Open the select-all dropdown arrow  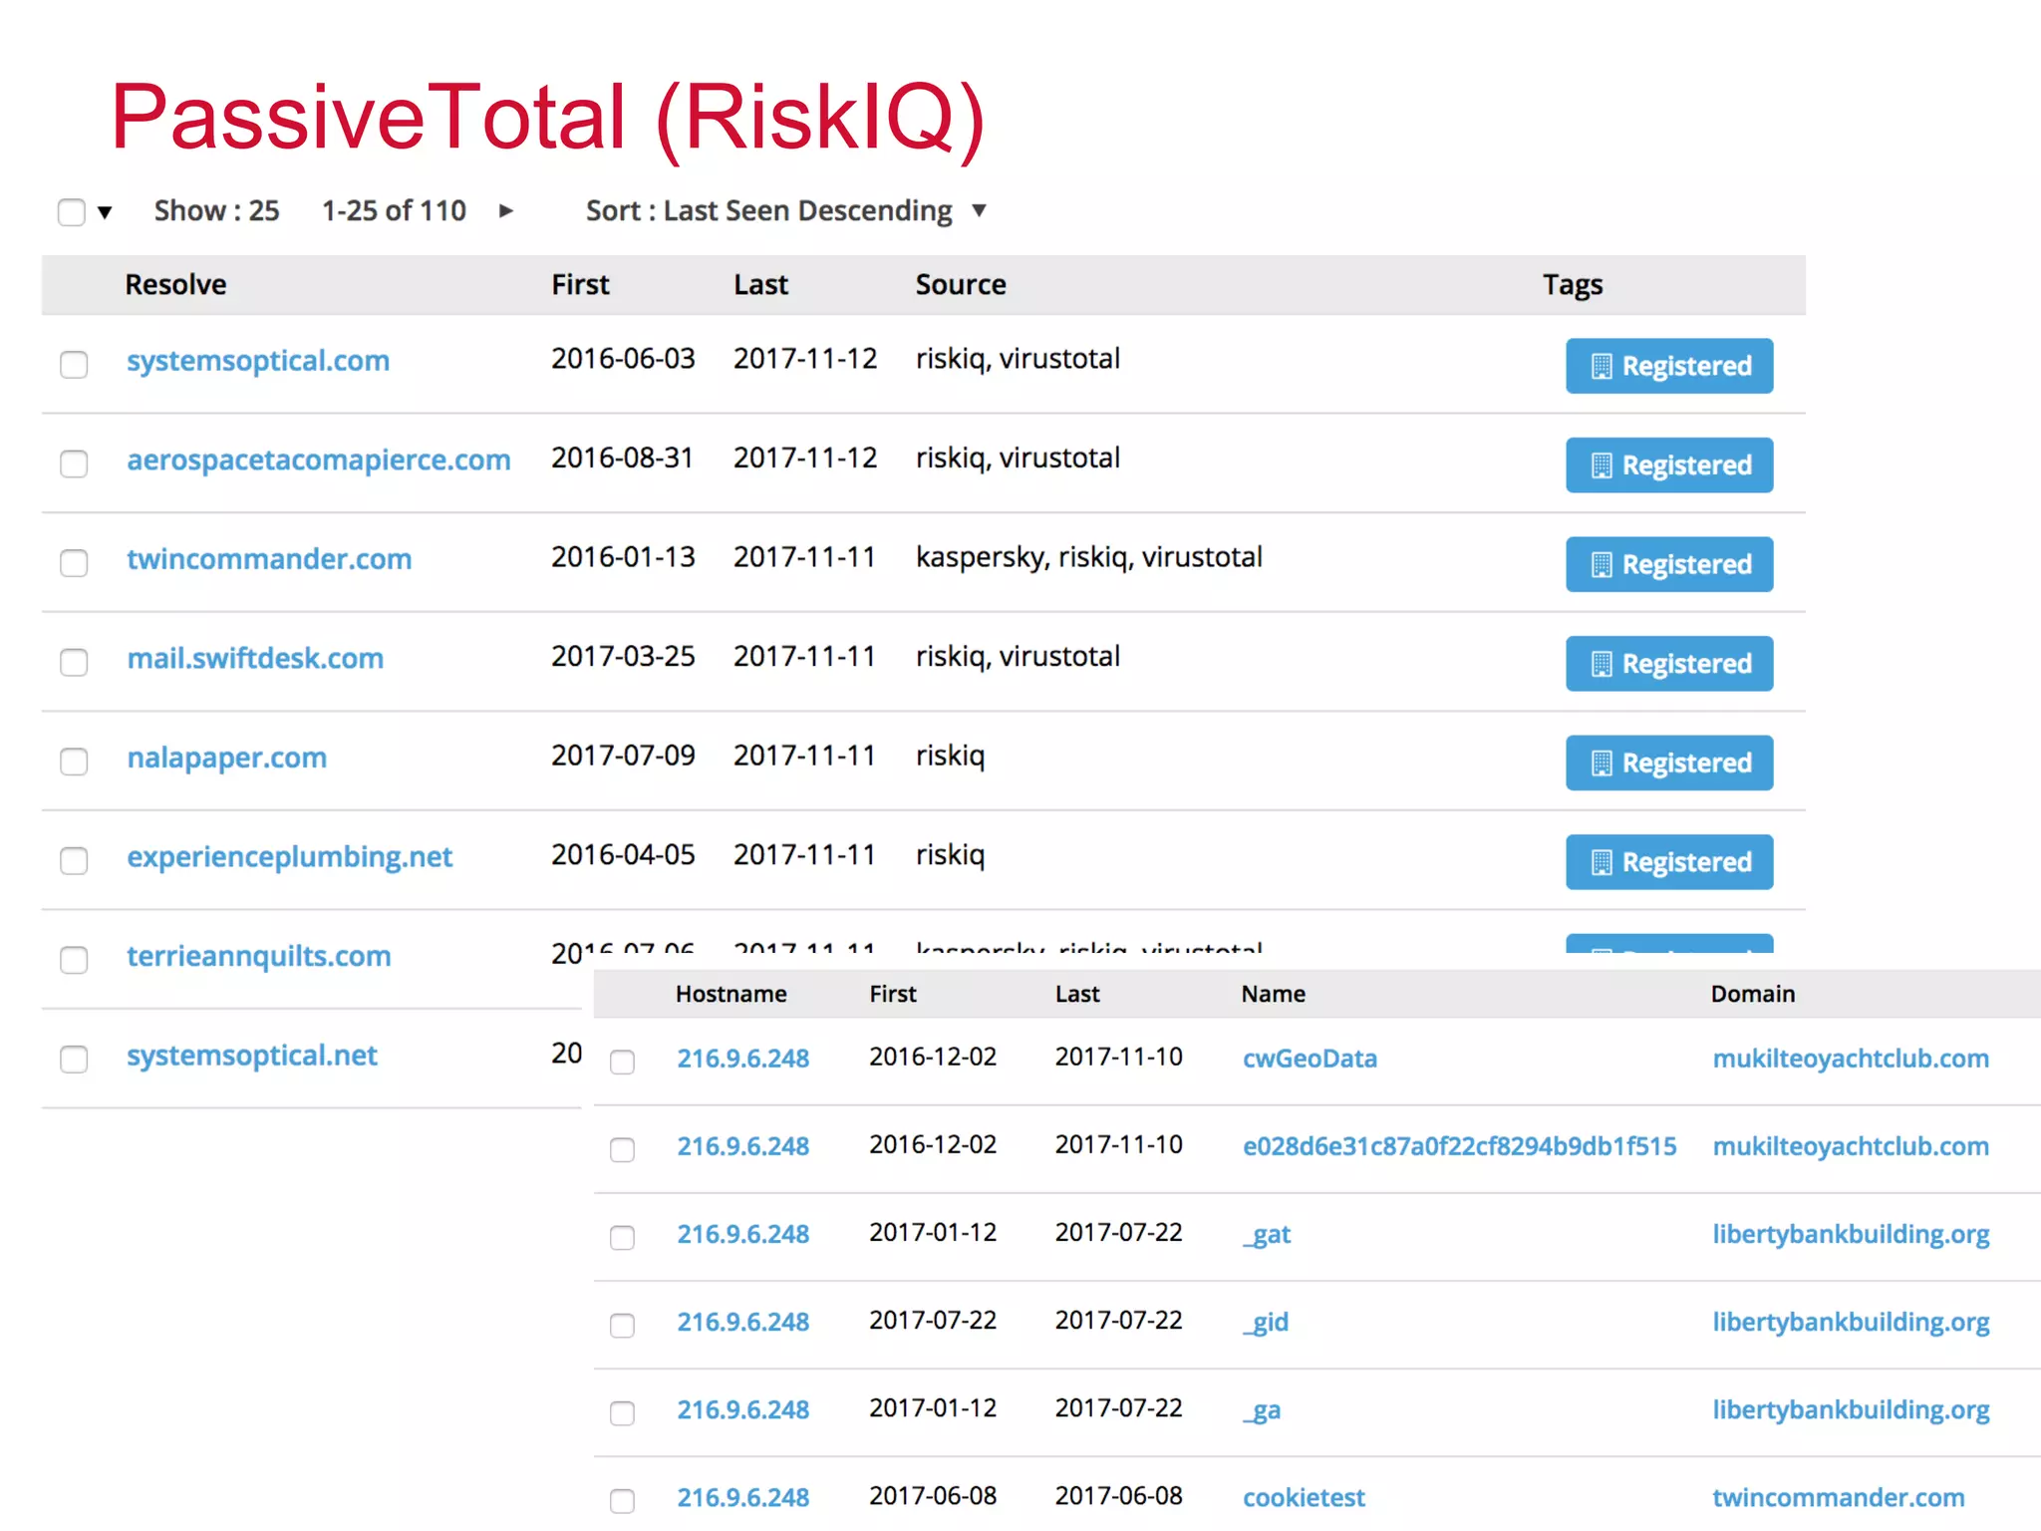(105, 212)
